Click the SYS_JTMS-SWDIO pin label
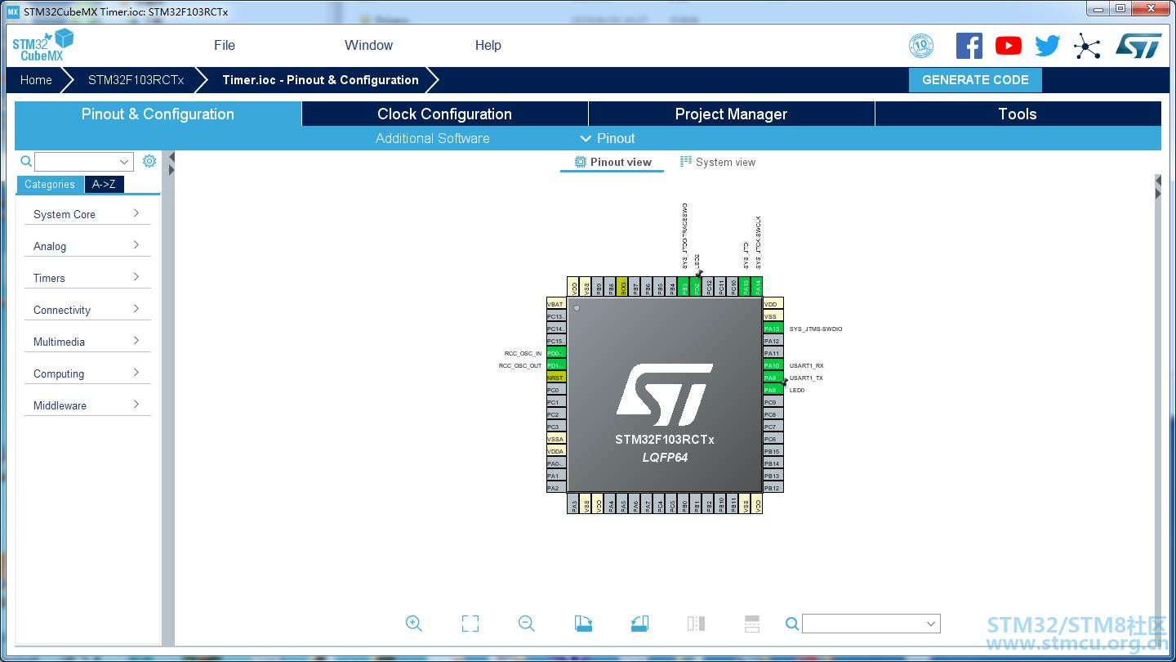Image resolution: width=1176 pixels, height=662 pixels. pos(816,329)
